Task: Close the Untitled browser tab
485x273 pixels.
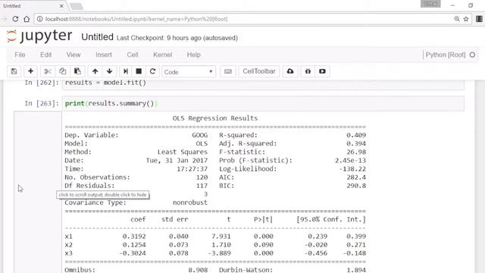Action: (x=61, y=6)
